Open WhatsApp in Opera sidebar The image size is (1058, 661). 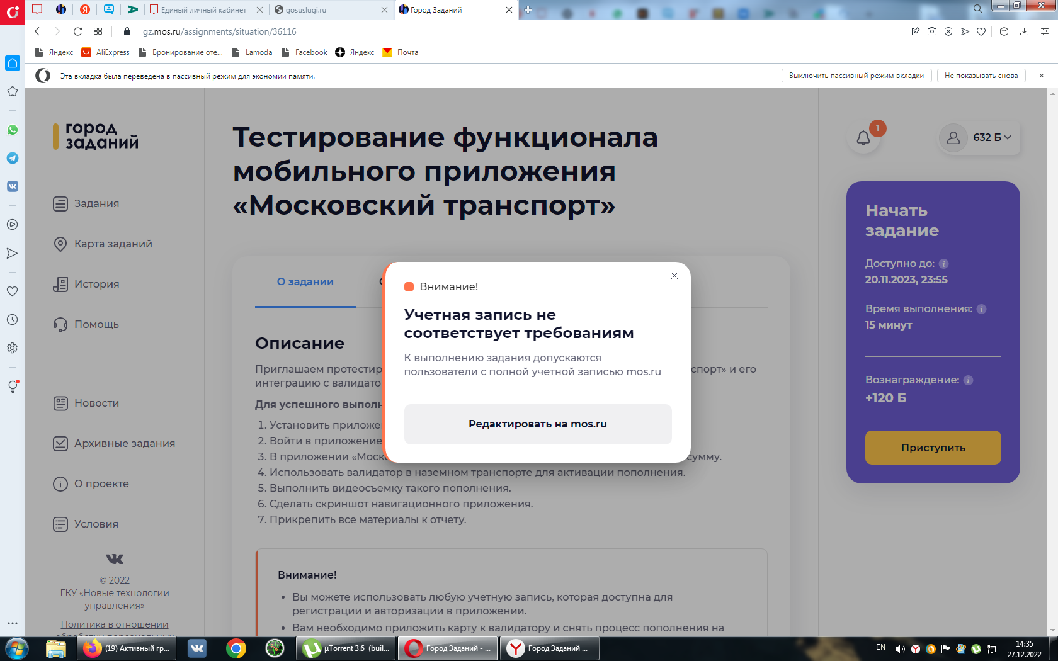(13, 130)
